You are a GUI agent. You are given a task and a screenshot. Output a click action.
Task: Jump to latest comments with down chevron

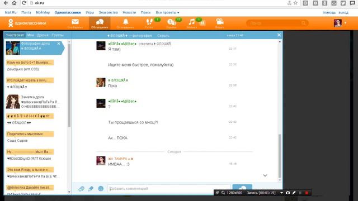(x=265, y=175)
